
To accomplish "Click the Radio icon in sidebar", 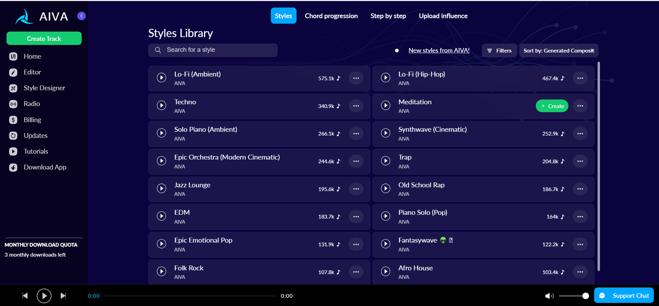I will (13, 104).
